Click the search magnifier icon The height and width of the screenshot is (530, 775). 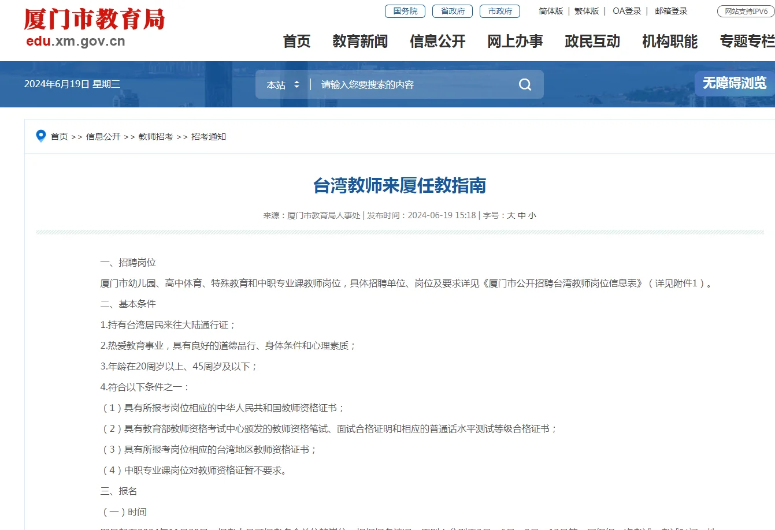pos(524,84)
